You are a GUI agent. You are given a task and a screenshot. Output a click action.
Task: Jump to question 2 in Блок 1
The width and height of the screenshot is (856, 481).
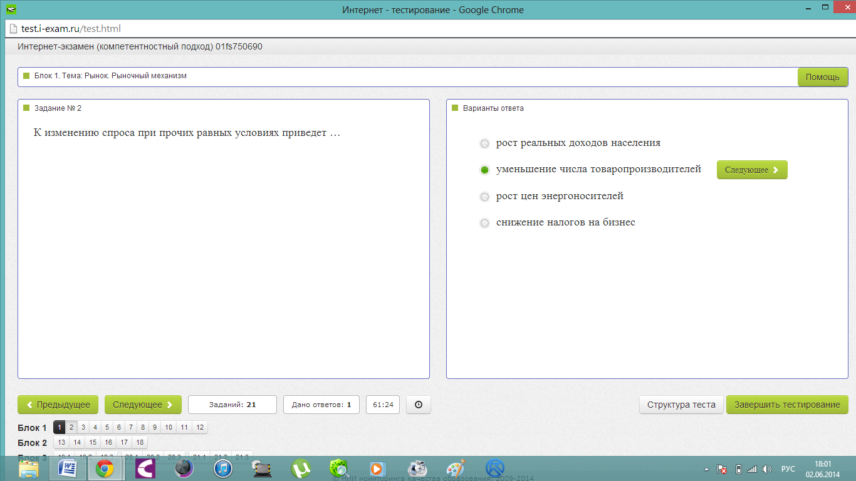click(x=71, y=427)
